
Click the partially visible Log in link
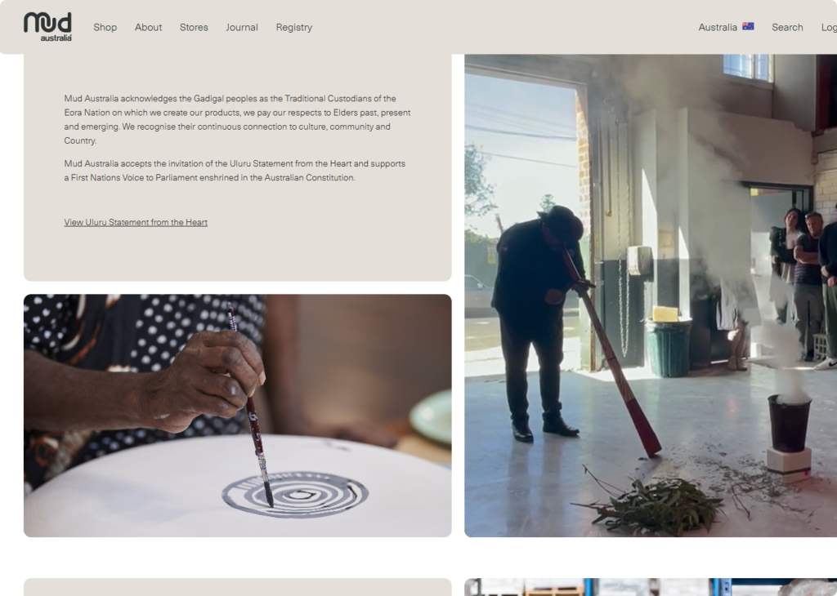(829, 27)
